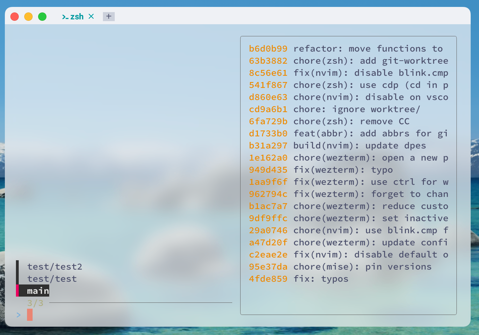Click commit hash d1733b0
Screen dimensions: 479x335
click(x=268, y=134)
